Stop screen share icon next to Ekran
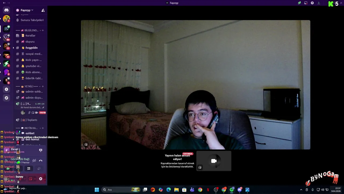 (x=41, y=150)
